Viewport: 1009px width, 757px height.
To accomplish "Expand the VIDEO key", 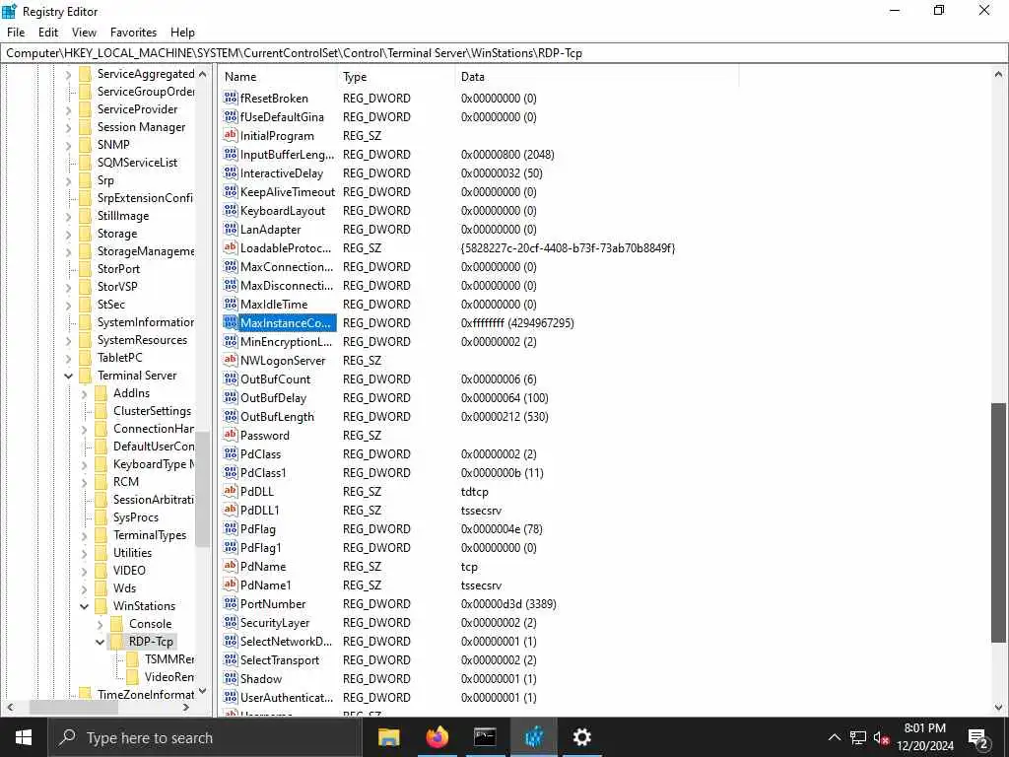I will [85, 571].
